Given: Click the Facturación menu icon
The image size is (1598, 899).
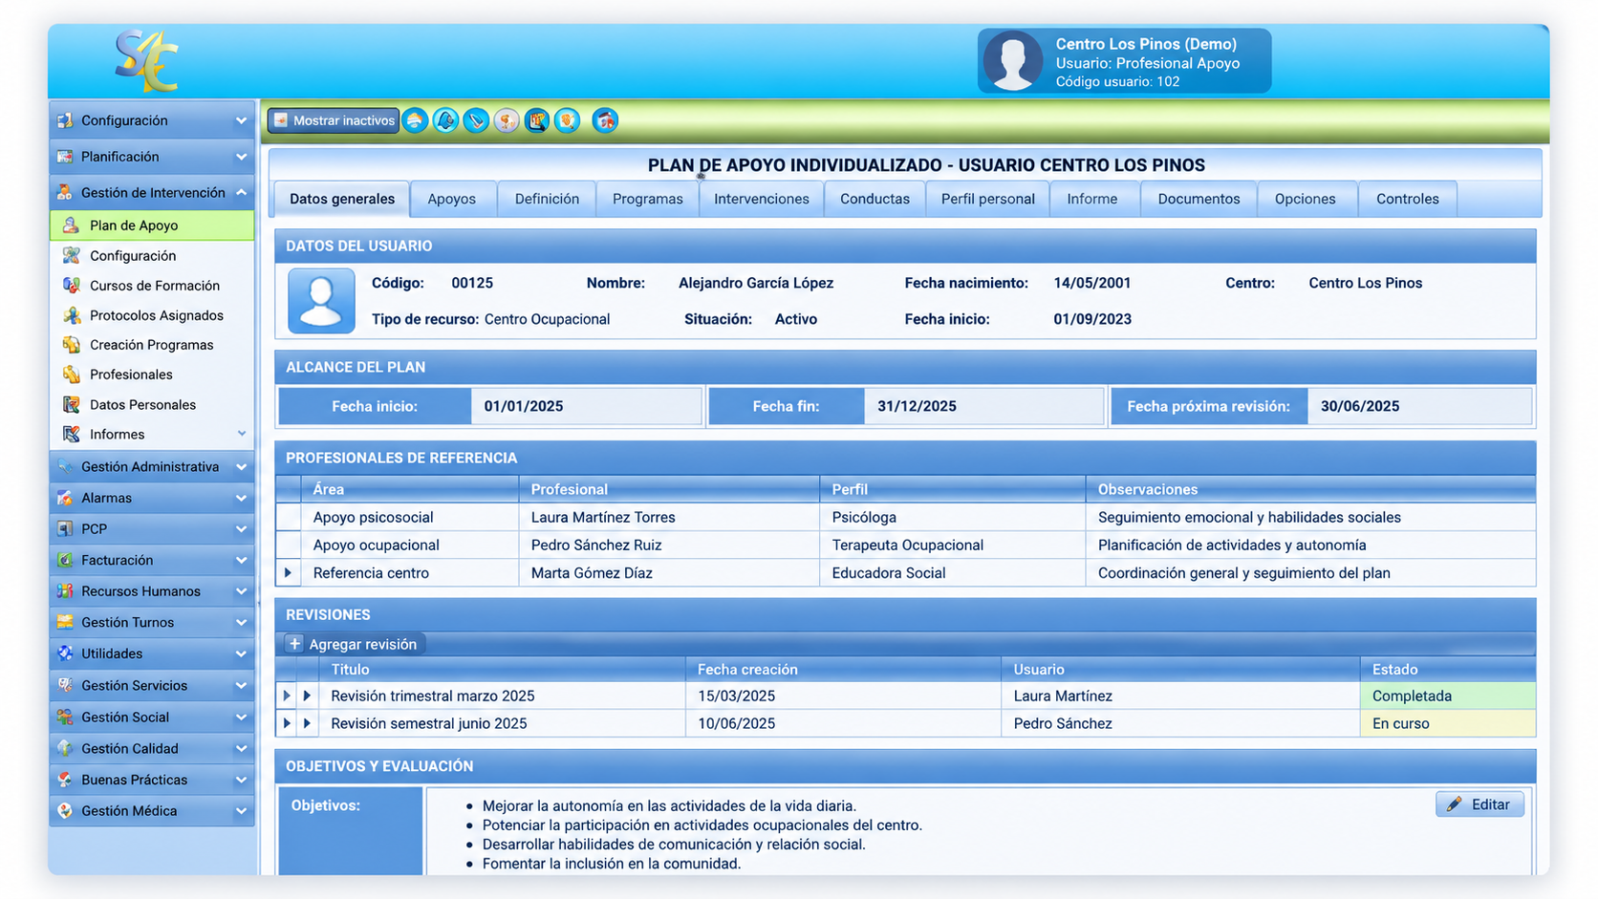Looking at the screenshot, I should tap(65, 560).
